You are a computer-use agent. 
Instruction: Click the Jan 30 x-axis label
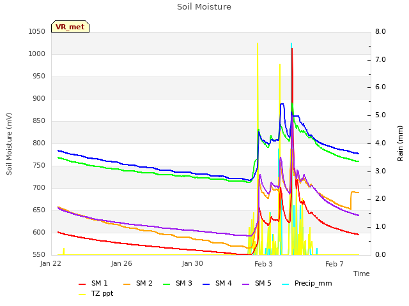pos(192,263)
